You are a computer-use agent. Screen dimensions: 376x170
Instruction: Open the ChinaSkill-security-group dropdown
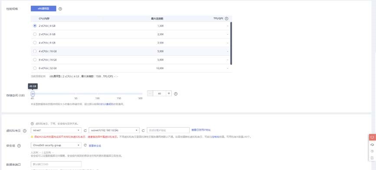click(x=56, y=145)
